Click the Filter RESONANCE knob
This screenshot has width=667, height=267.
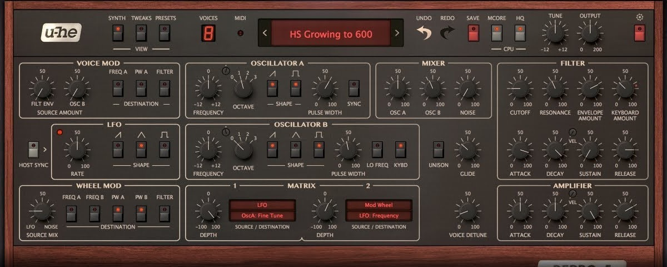pos(554,88)
